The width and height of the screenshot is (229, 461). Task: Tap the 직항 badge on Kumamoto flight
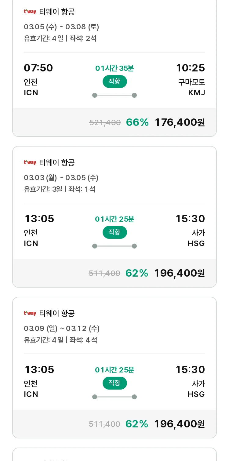(x=114, y=82)
